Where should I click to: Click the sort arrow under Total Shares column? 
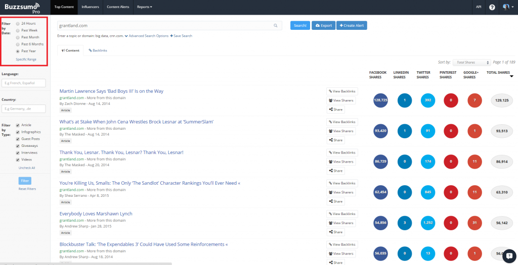pyautogui.click(x=512, y=76)
